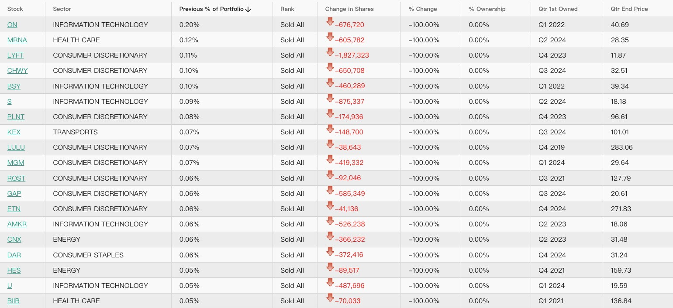Select the Sold All cell for ROST
The height and width of the screenshot is (308, 673).
[292, 178]
